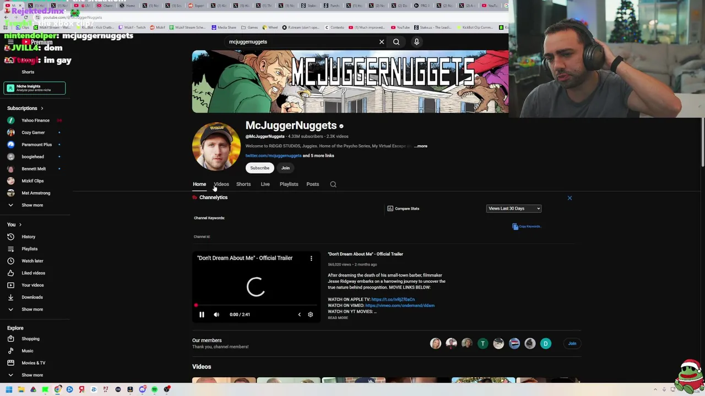705x396 pixels.
Task: Open Mizkif Clips subscription
Action: point(32,181)
